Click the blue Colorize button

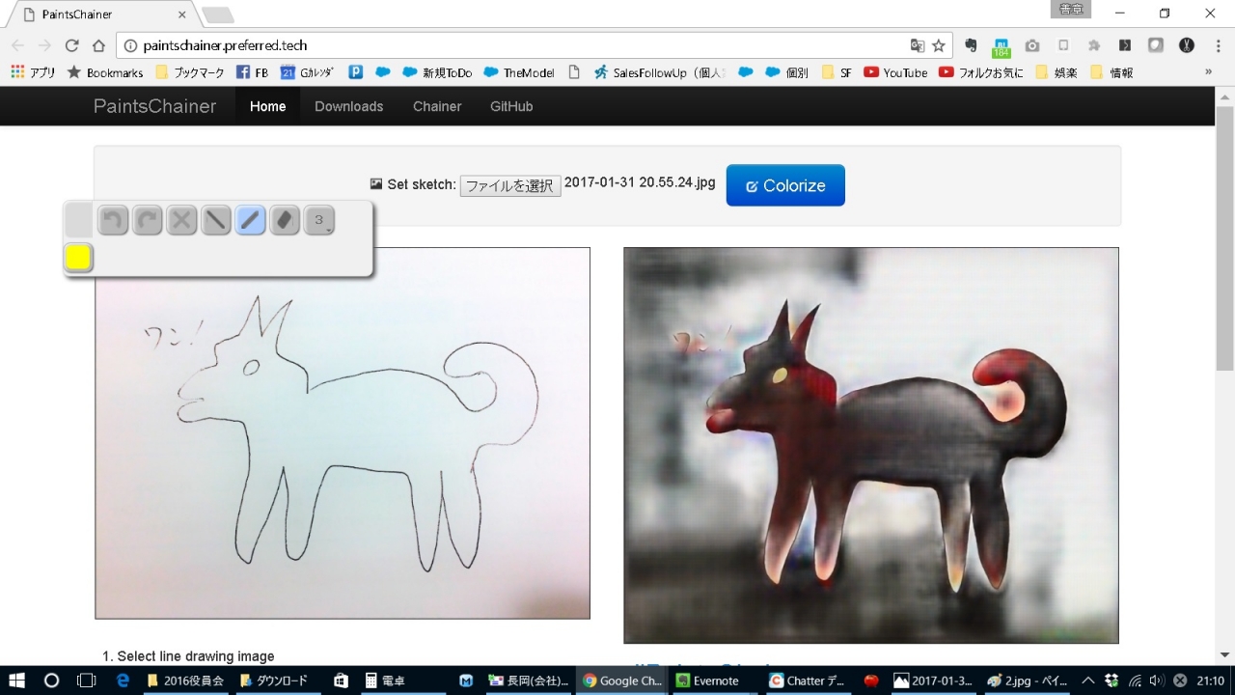(785, 185)
